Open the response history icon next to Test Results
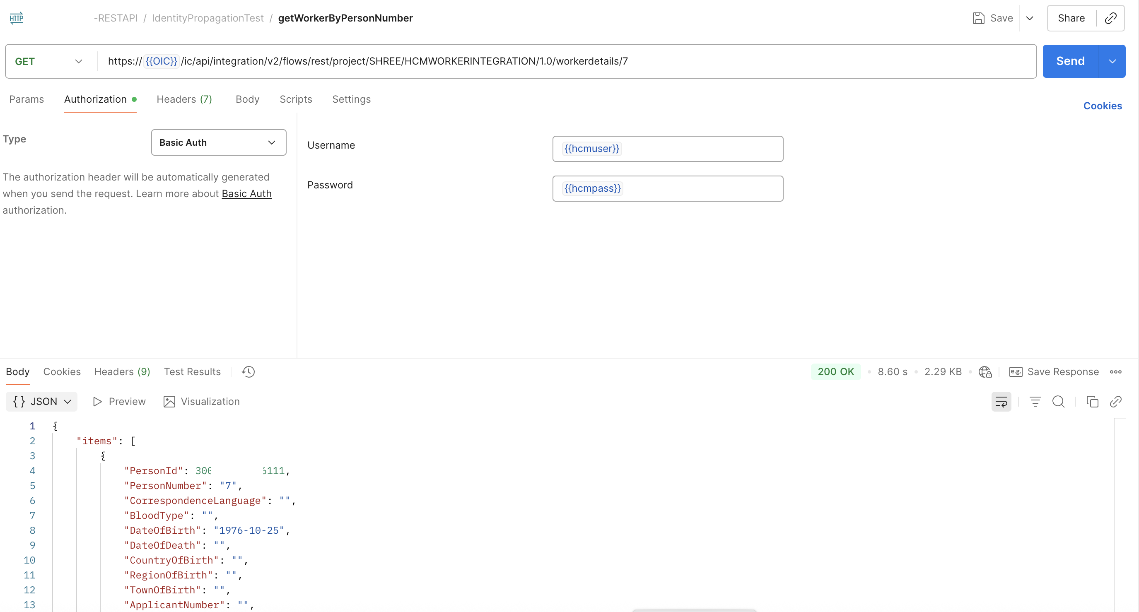The height and width of the screenshot is (612, 1139). (248, 372)
